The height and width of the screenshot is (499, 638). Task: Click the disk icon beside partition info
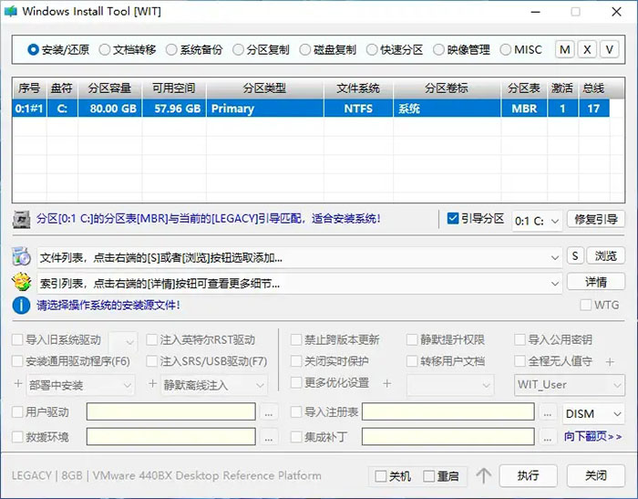21,220
